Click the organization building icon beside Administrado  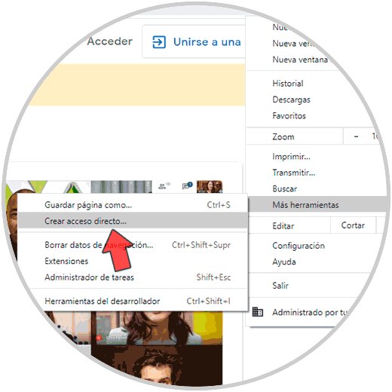tap(258, 312)
